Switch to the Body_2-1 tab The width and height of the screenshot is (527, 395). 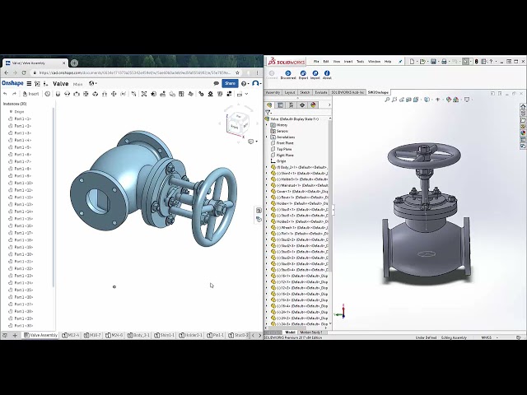coord(138,335)
